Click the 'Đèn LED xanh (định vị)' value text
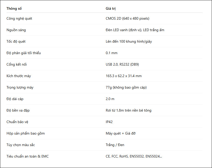 (x=124, y=30)
